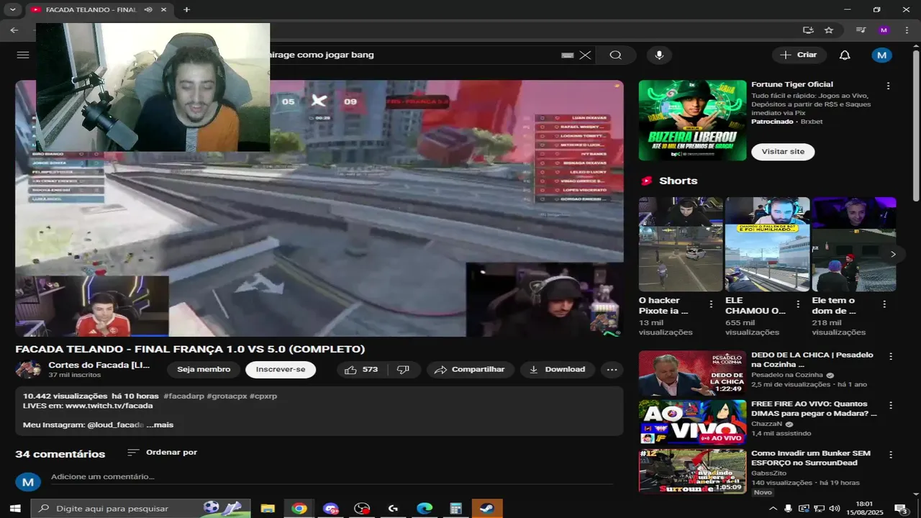The width and height of the screenshot is (921, 518).
Task: Open the YouTube hamburger guide menu
Action: pyautogui.click(x=22, y=55)
